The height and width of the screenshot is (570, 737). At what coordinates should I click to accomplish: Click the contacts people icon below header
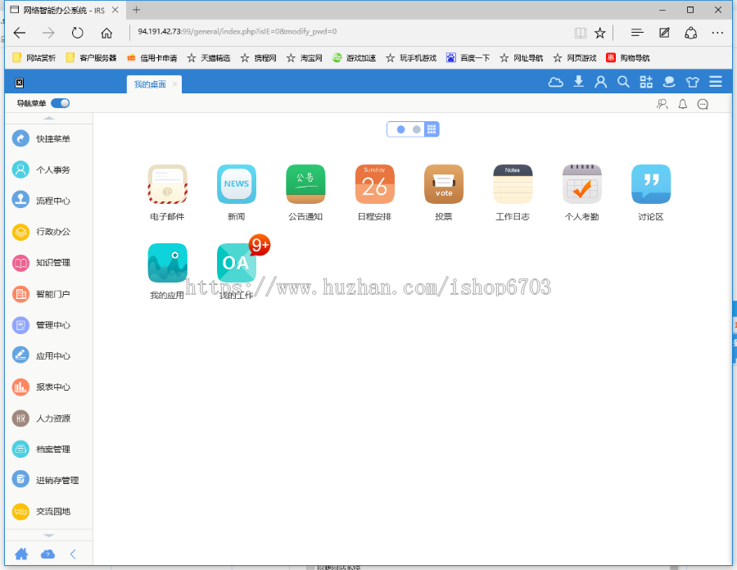click(662, 104)
